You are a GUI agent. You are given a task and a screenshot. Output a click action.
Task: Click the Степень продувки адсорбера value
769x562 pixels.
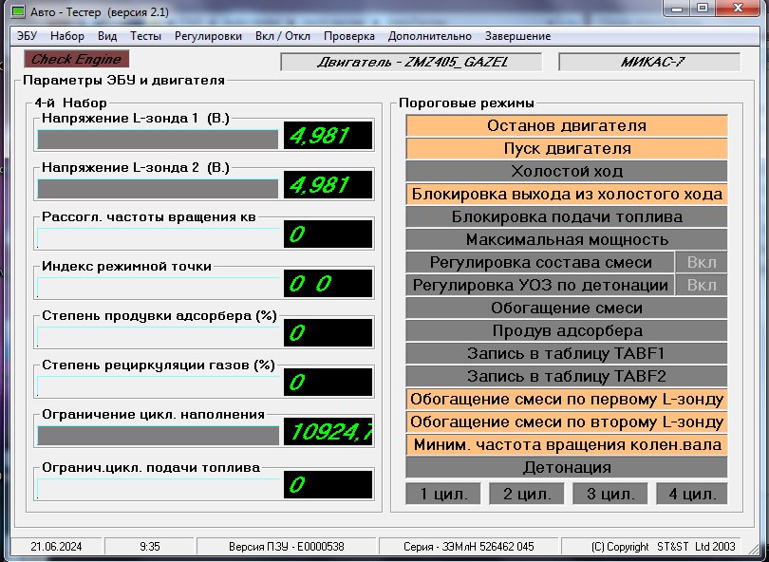coord(328,333)
